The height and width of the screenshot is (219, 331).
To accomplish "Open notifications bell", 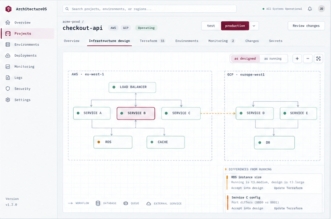I will [310, 9].
